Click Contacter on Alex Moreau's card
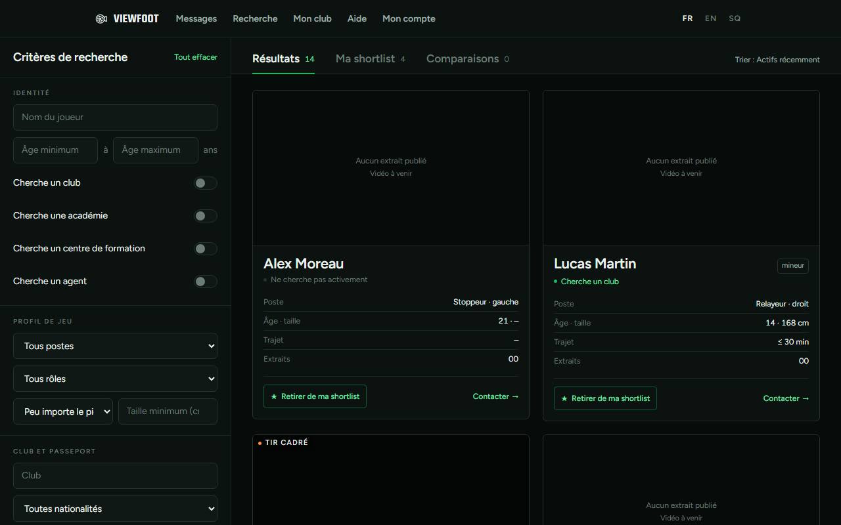The width and height of the screenshot is (841, 525). pyautogui.click(x=495, y=396)
